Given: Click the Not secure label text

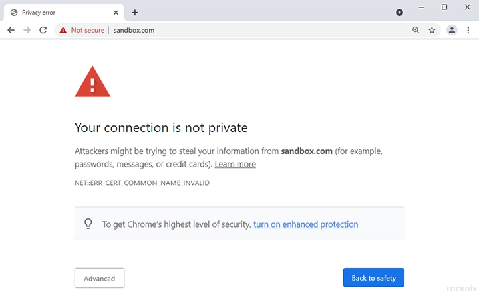Looking at the screenshot, I should pos(88,30).
